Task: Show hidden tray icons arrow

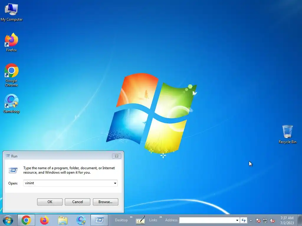Action: 251,220
